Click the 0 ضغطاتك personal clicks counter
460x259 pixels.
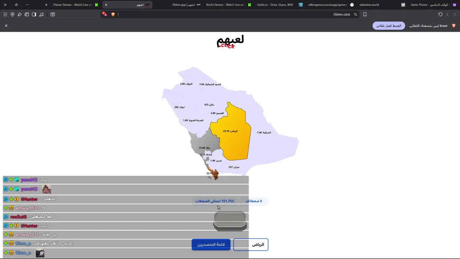pos(254,201)
